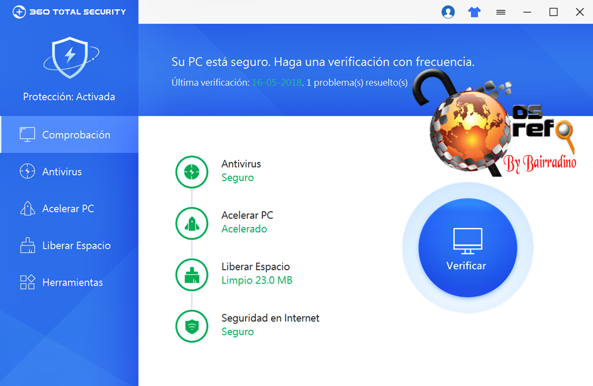Click the green rocket Acelerar PC icon
The image size is (593, 386).
pos(192,223)
